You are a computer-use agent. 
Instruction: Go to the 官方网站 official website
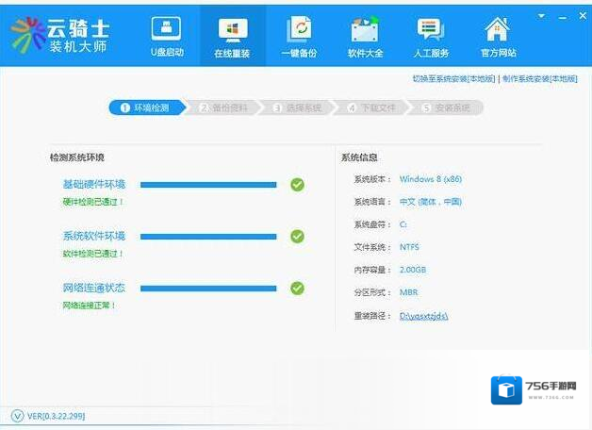pos(497,36)
